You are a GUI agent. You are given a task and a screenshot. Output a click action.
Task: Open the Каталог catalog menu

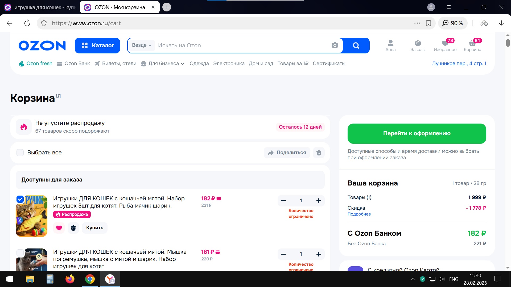[x=97, y=45]
